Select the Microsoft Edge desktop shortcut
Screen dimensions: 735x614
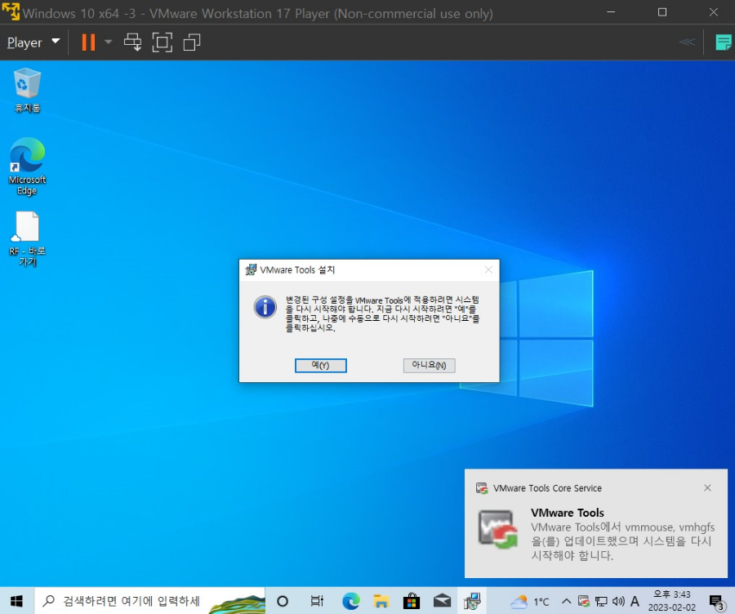[27, 166]
